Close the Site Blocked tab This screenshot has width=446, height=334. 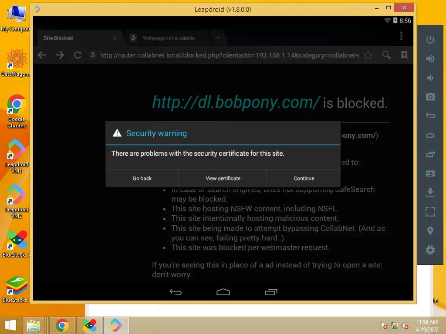click(115, 38)
